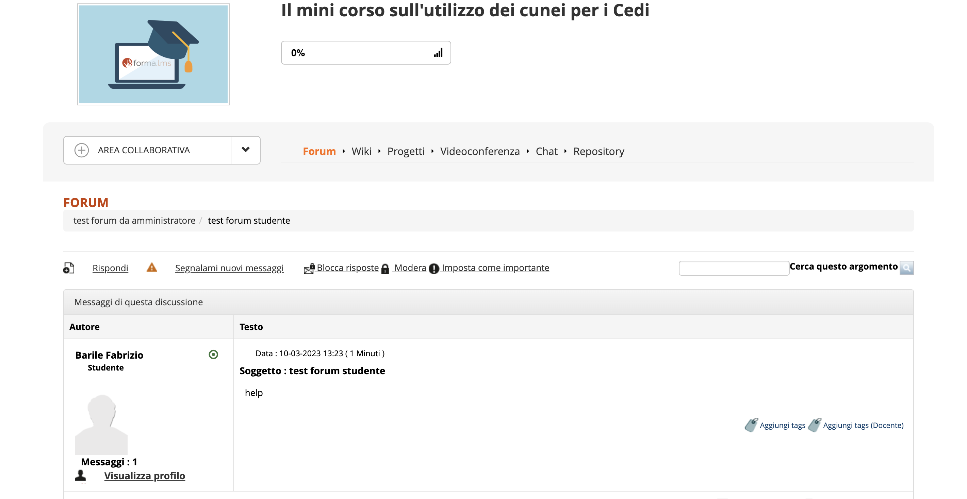Click the plus circle in Area Collaborativa
Screen dimensions: 967x499
(81, 150)
